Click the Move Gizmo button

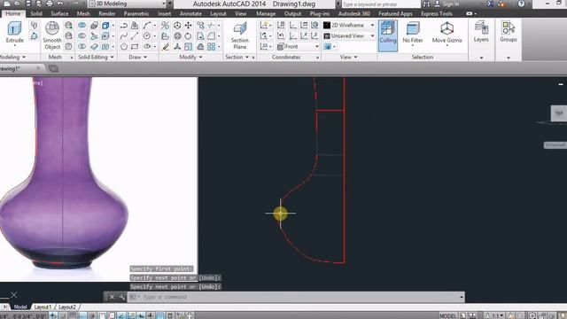coord(447,33)
